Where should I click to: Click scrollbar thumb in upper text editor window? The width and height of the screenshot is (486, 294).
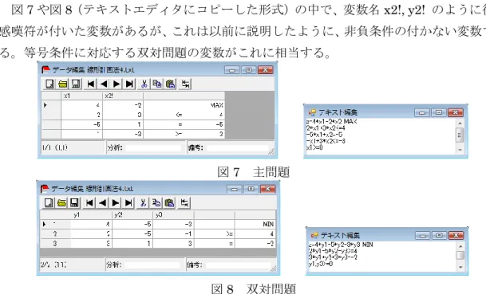pyautogui.click(x=460, y=135)
